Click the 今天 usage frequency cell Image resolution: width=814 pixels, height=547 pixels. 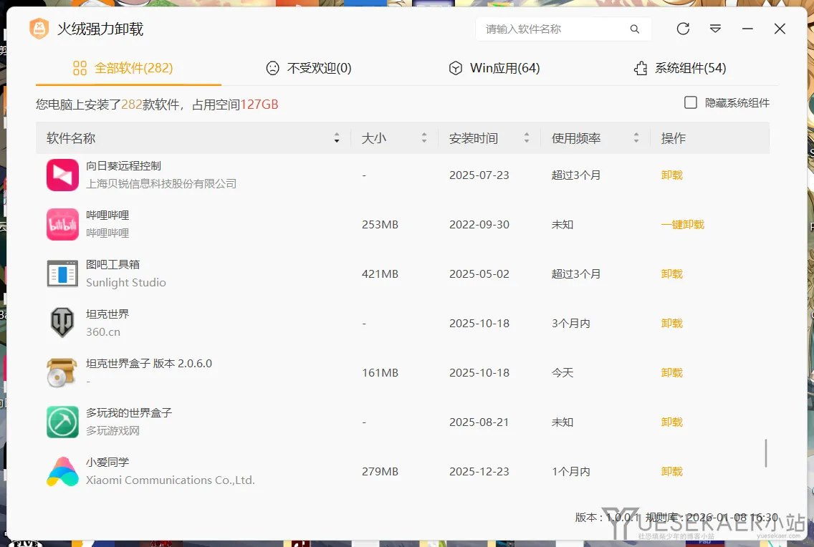pyautogui.click(x=562, y=373)
